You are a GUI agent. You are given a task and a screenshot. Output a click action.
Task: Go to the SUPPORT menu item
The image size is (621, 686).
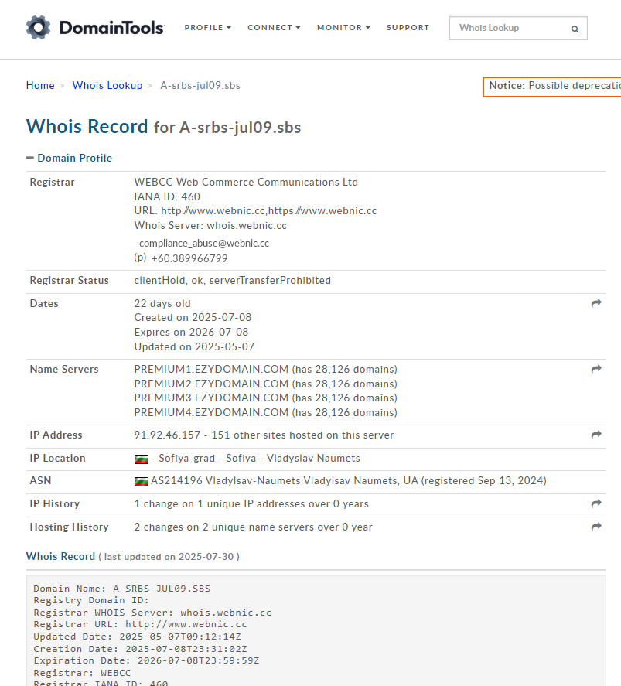(x=408, y=28)
